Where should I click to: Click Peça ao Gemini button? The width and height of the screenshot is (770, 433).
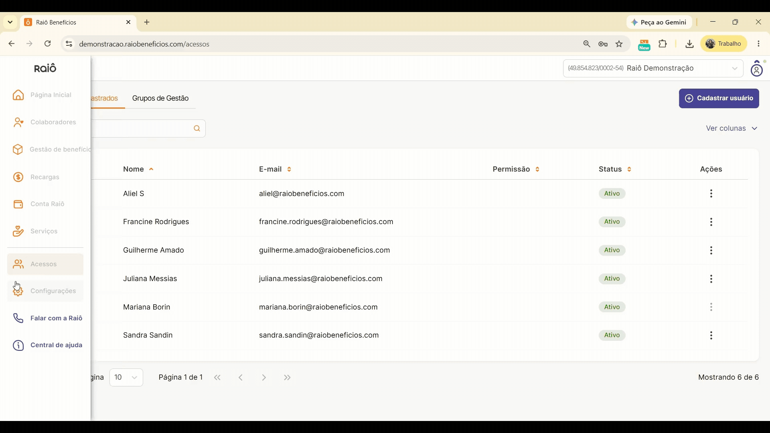659,23
